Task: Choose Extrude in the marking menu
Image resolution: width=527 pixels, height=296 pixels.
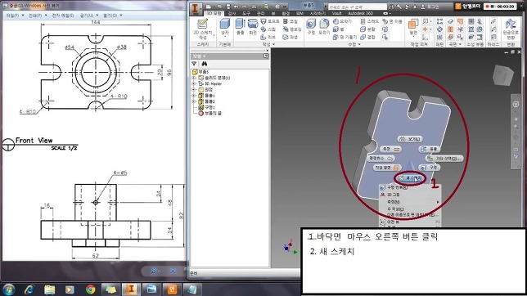Action: point(429,149)
